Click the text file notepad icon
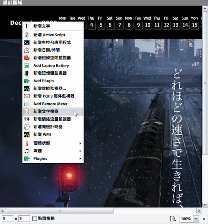Screen dimensions: 208x224 coord(27,112)
